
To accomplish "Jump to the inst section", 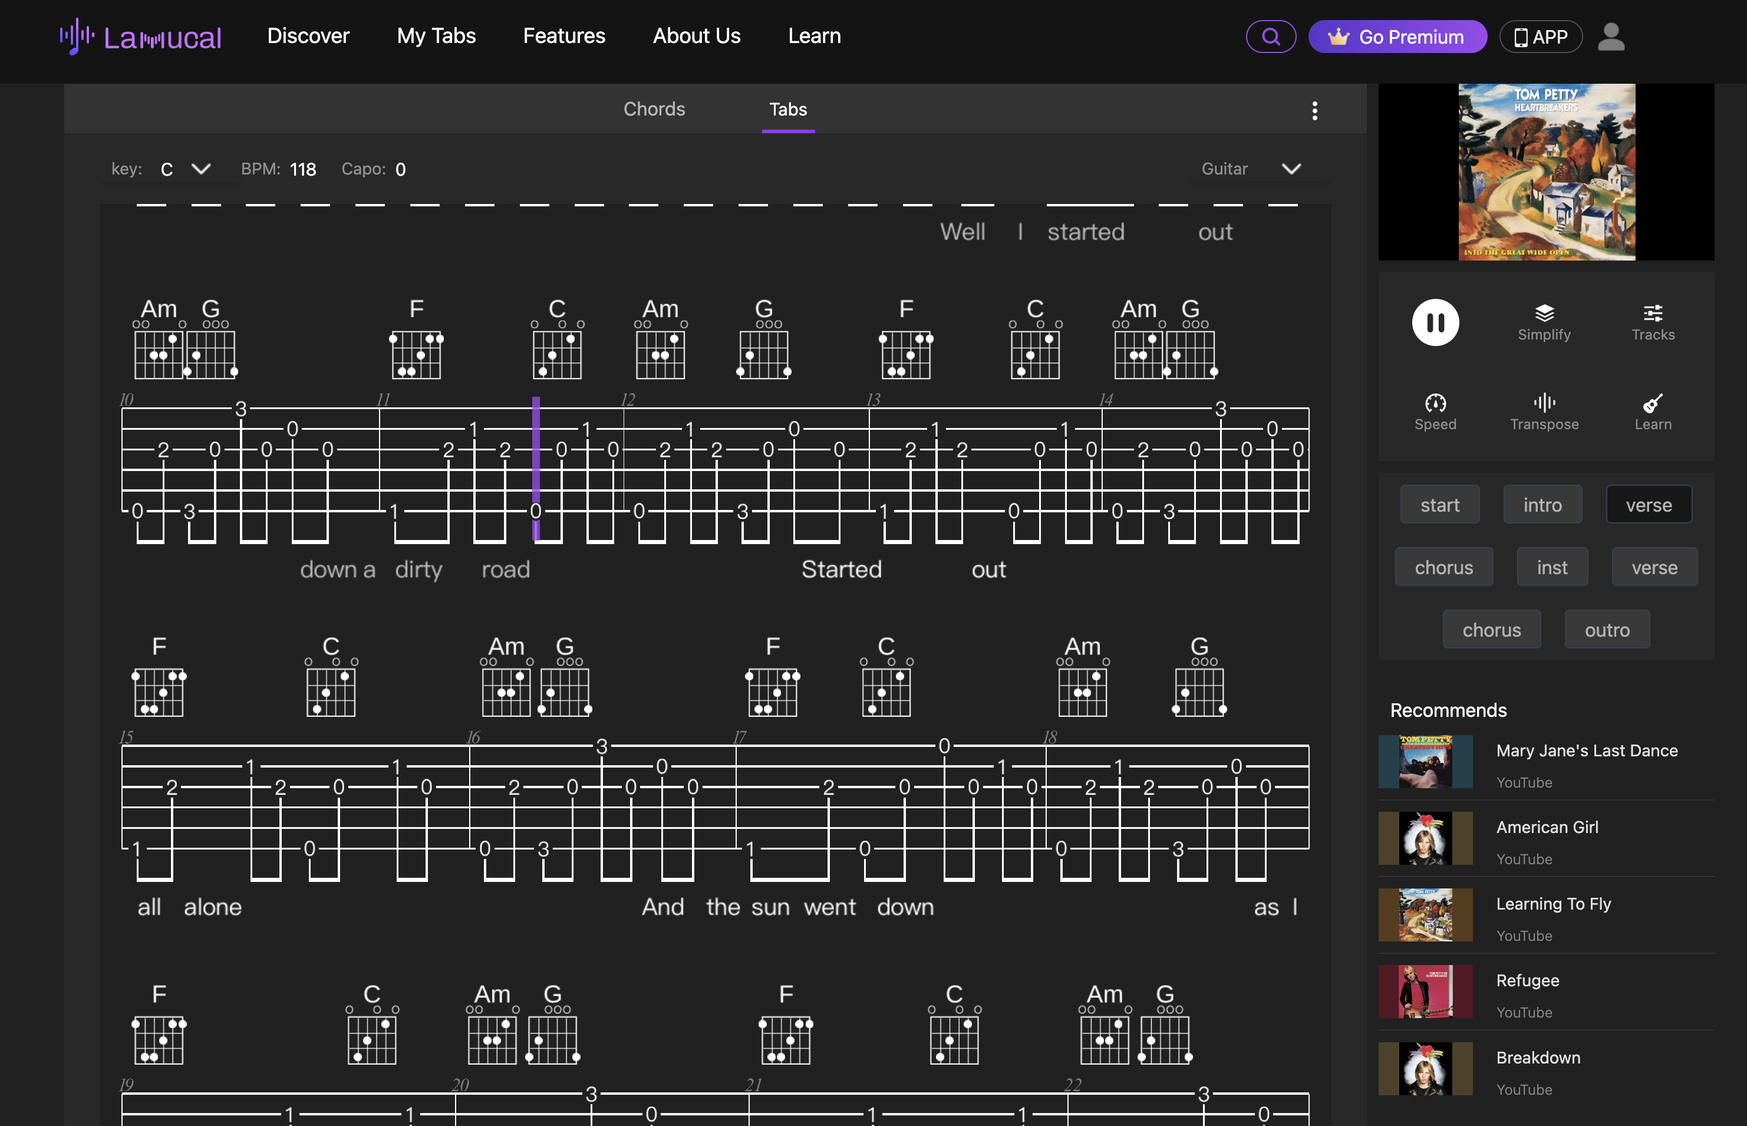I will point(1551,567).
